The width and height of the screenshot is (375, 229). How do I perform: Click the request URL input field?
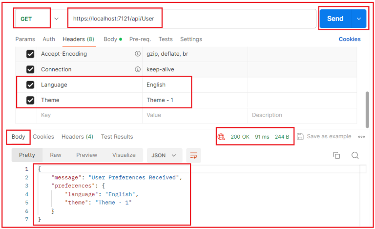tap(190, 19)
